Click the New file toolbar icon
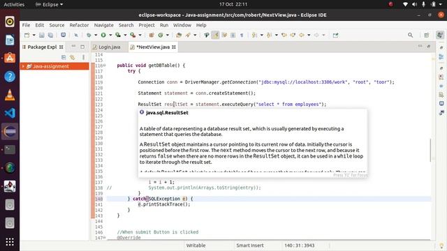 27,35
